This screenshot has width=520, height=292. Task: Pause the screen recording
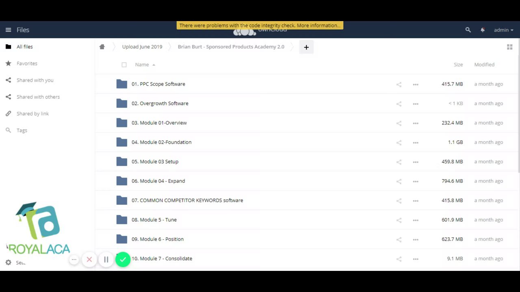coord(106,260)
